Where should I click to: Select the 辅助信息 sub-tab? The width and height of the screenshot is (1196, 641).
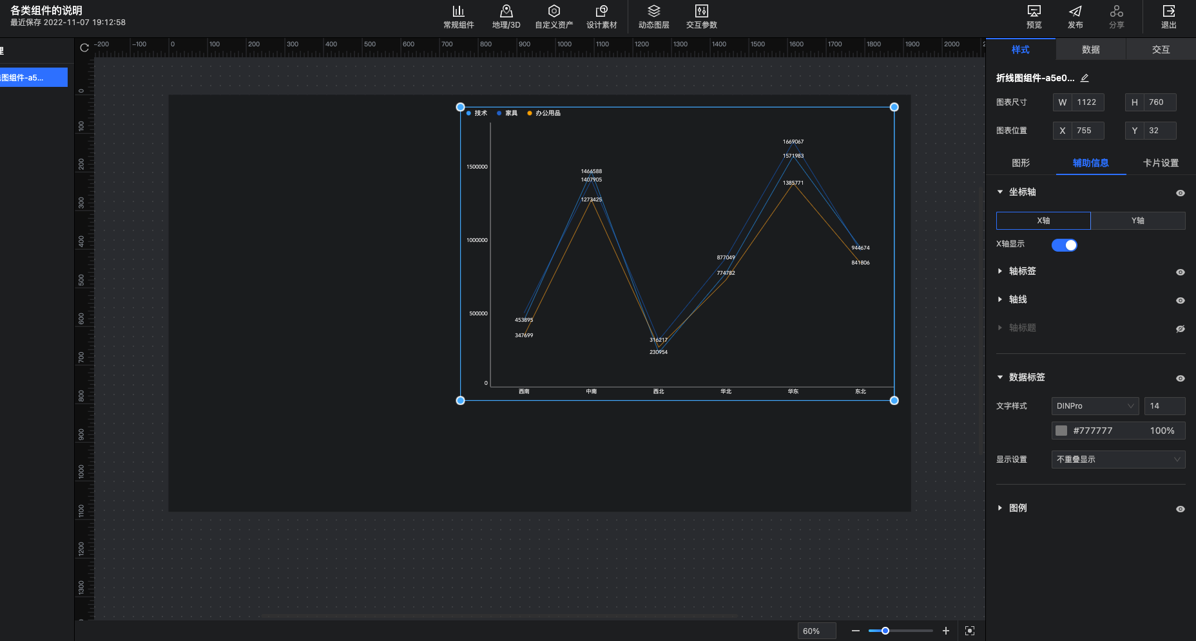pos(1090,163)
